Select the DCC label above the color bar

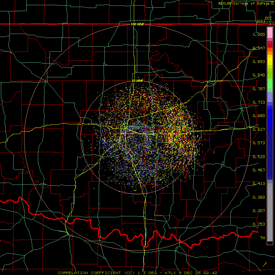pos(268,18)
